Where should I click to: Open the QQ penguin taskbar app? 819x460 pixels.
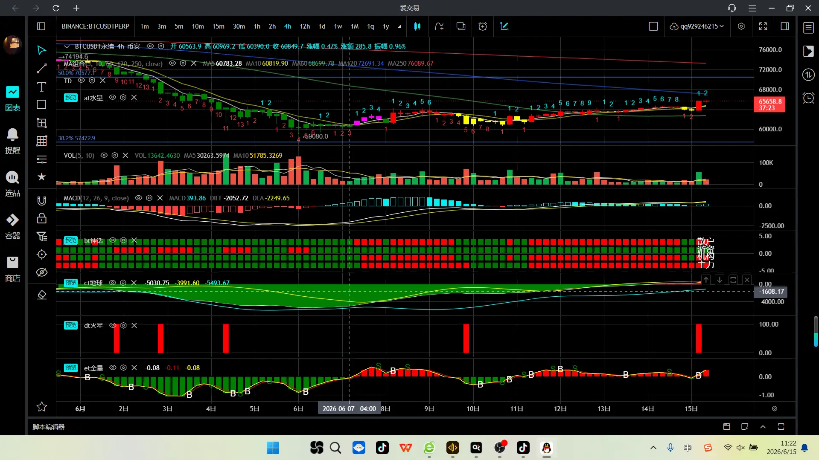(x=546, y=448)
